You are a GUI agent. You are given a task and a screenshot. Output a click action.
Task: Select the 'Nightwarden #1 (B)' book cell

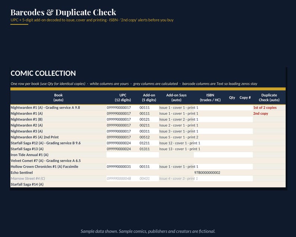(x=58, y=119)
